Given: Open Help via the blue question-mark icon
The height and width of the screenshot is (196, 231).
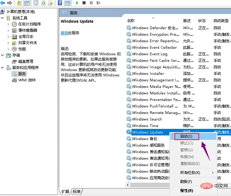Looking at the screenshot, I should coord(59,3).
